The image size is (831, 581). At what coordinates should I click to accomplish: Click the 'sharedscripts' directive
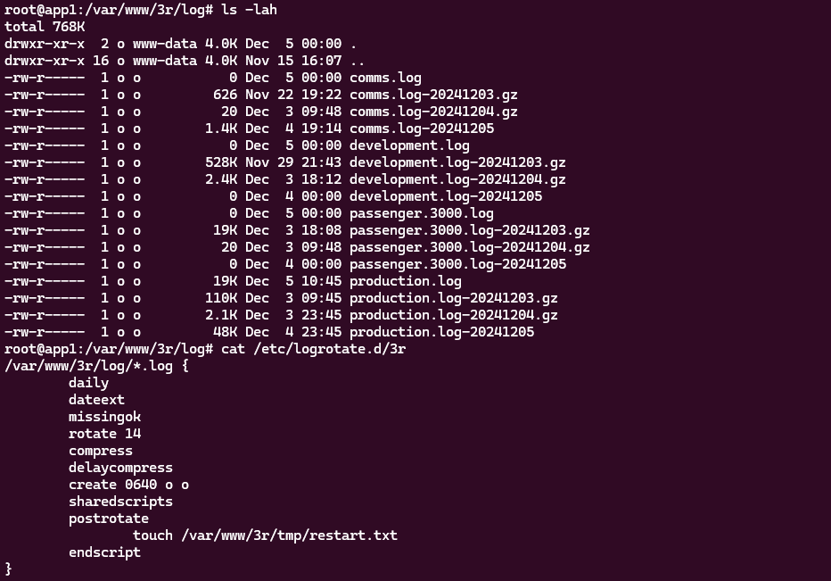point(120,502)
